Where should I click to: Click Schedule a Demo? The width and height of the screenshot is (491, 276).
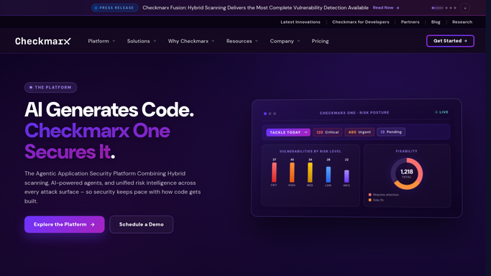pyautogui.click(x=141, y=224)
